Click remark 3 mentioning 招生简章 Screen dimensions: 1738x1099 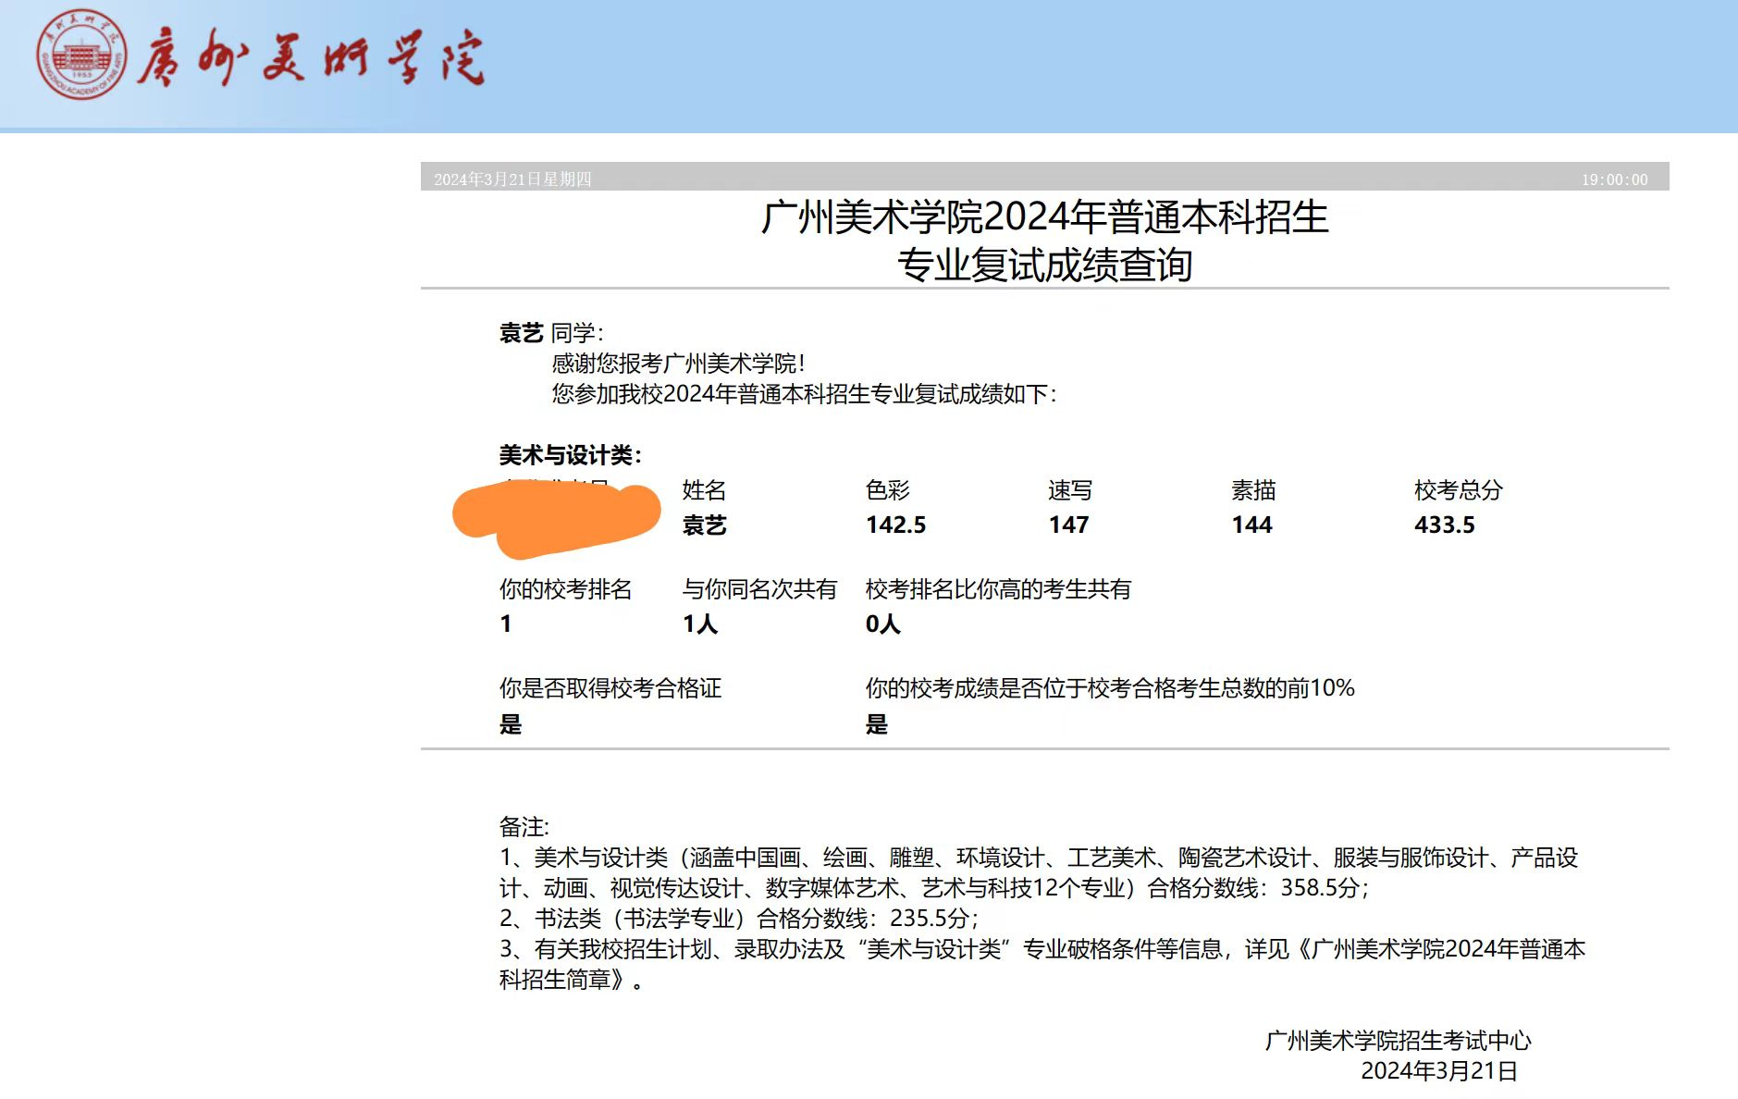[1042, 964]
